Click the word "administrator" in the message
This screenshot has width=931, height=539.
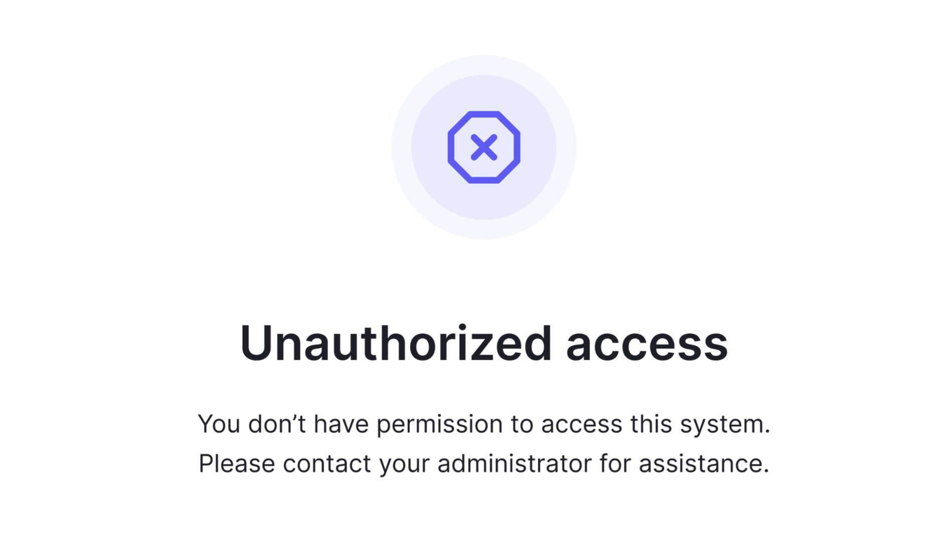click(x=514, y=463)
